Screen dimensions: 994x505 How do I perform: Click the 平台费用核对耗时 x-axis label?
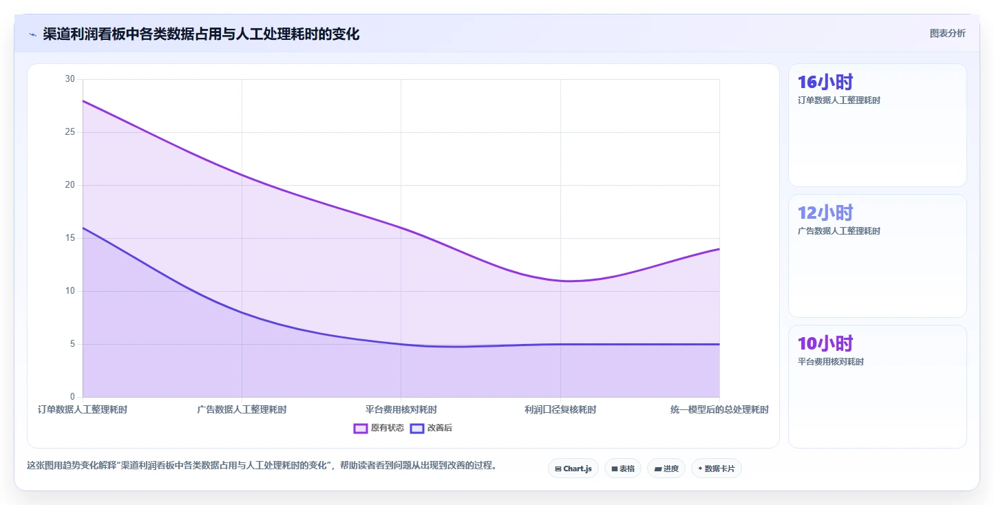[401, 409]
